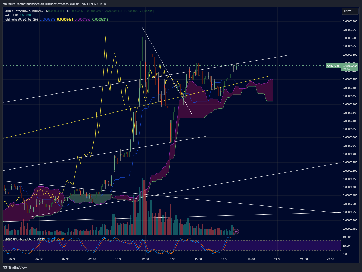Click the 15:00 time axis label

(198, 259)
